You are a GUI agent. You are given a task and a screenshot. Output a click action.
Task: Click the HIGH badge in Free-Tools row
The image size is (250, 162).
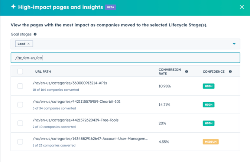(x=208, y=123)
